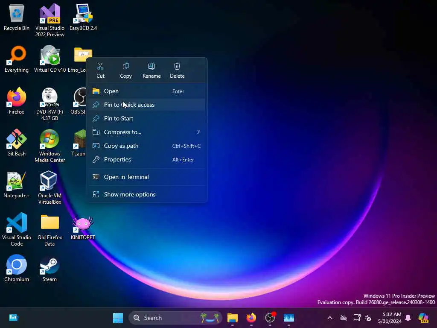This screenshot has height=328, width=437.
Task: Open Firefox from the taskbar
Action: pos(251,318)
